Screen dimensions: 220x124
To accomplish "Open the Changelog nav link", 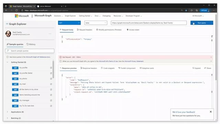I will point(106,16).
